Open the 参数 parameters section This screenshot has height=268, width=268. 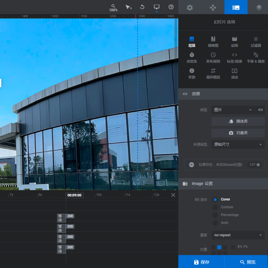(x=192, y=74)
